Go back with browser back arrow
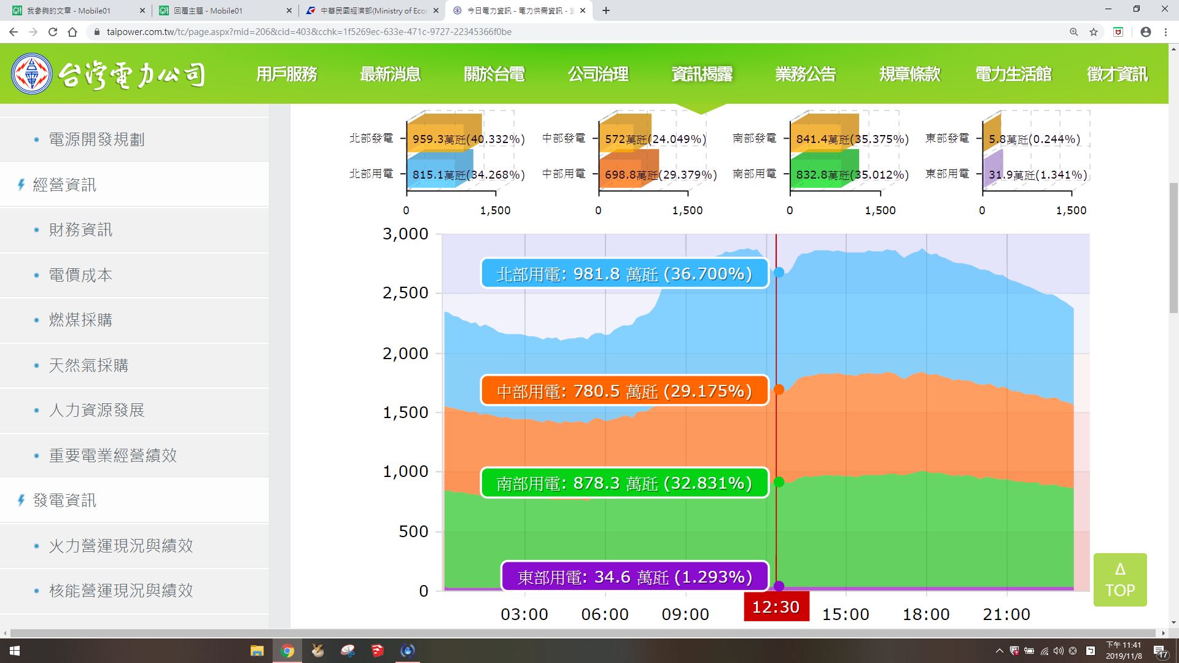Viewport: 1179px width, 663px height. (x=14, y=32)
